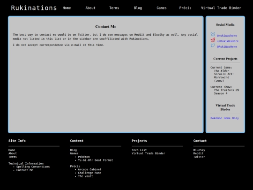Visit the u/RukiWasHere Reddit link

coord(228,41)
